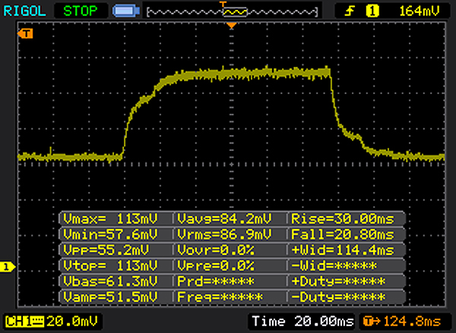456x333 pixels.
Task: Click the highlighted window in memory bar
Action: pos(235,12)
